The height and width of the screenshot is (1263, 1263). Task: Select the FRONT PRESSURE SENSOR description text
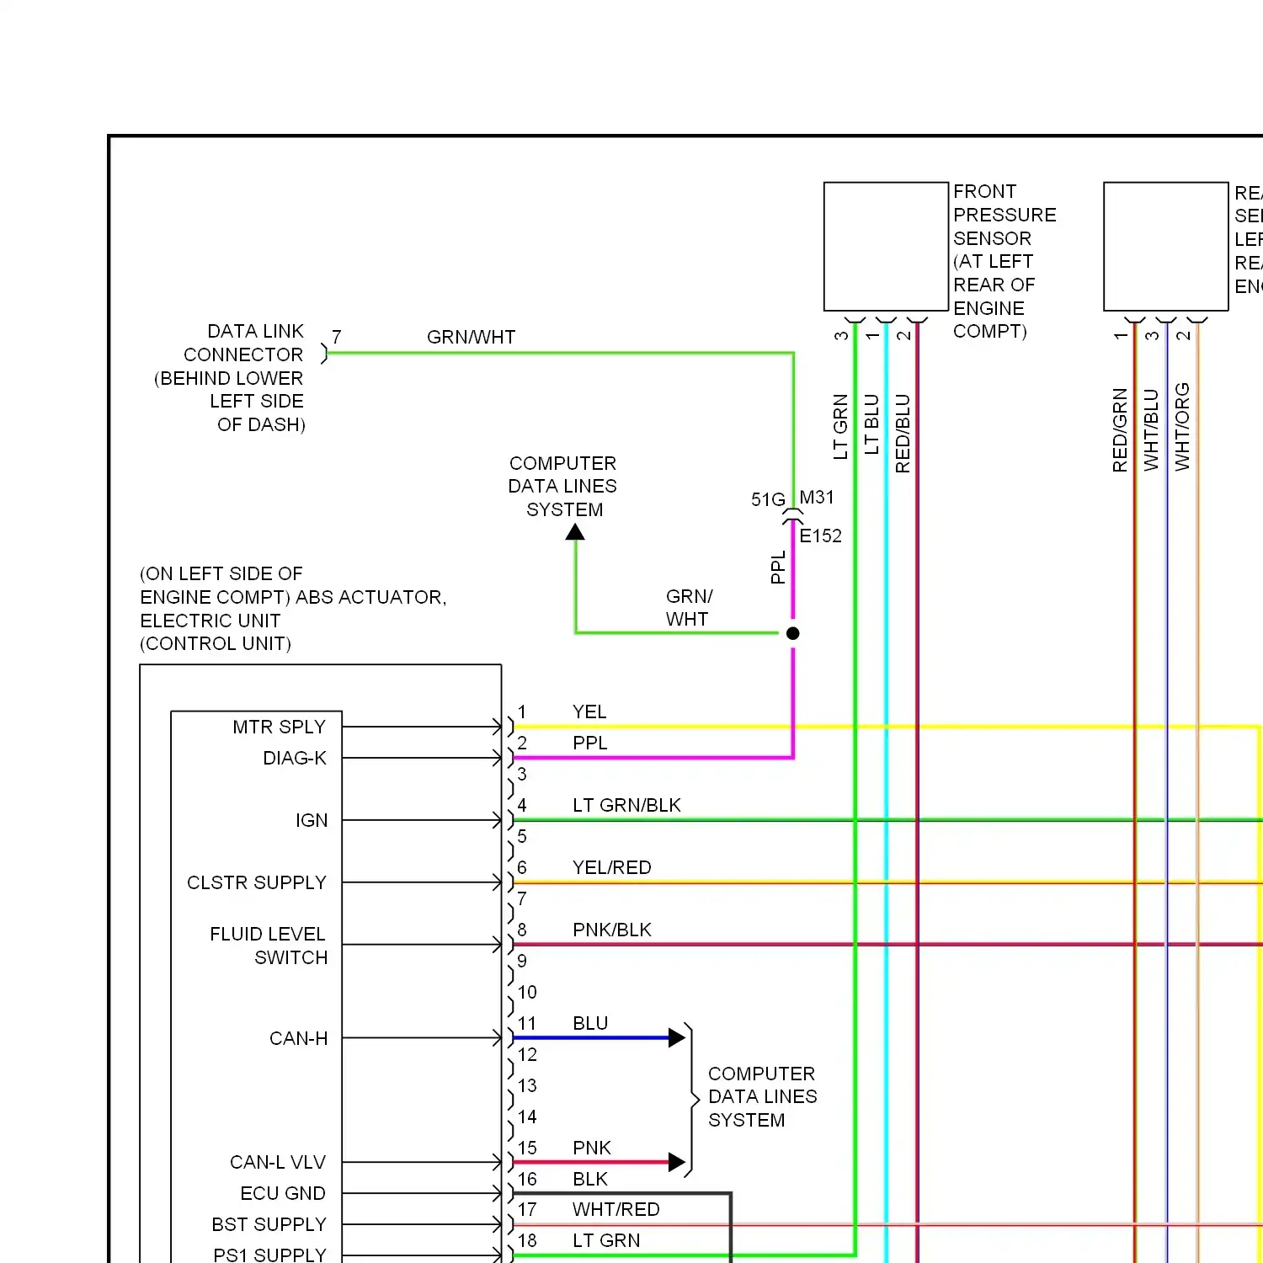click(1005, 261)
